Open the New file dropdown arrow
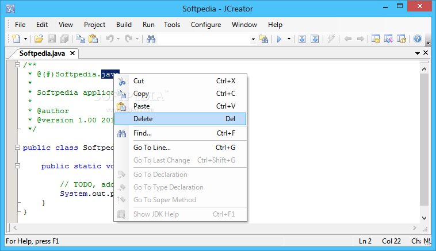 (25, 39)
